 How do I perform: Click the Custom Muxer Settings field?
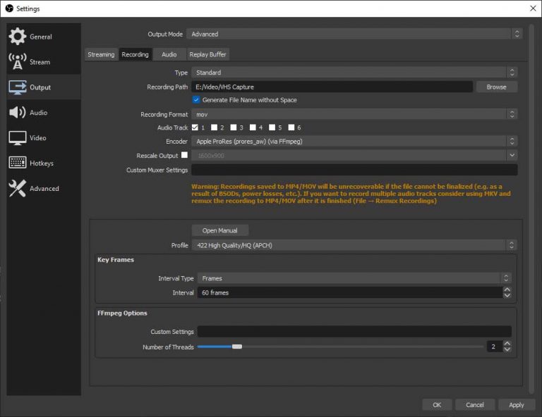[x=354, y=170]
